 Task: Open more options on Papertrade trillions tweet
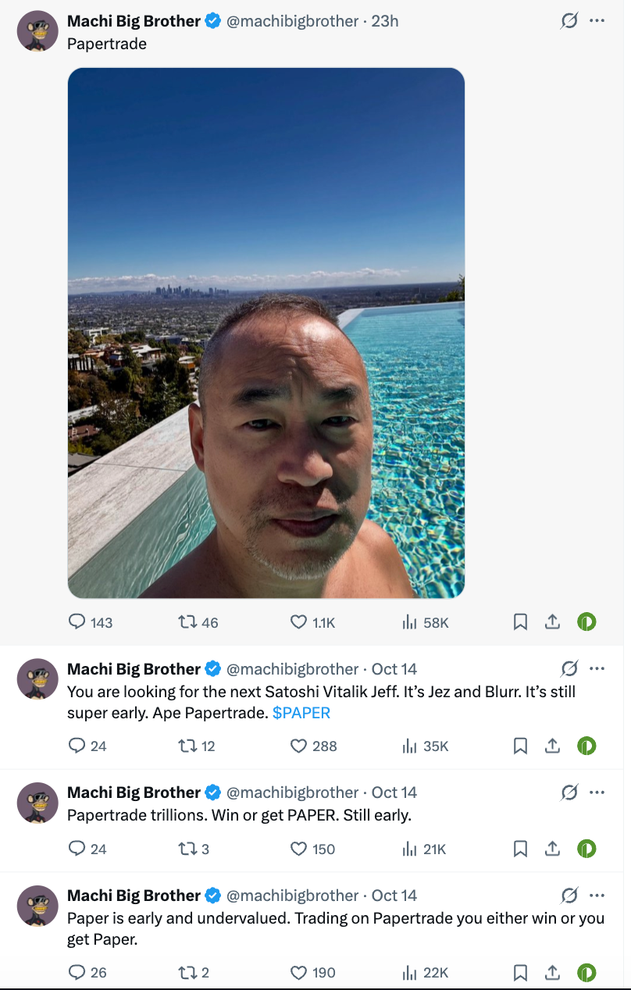[597, 792]
